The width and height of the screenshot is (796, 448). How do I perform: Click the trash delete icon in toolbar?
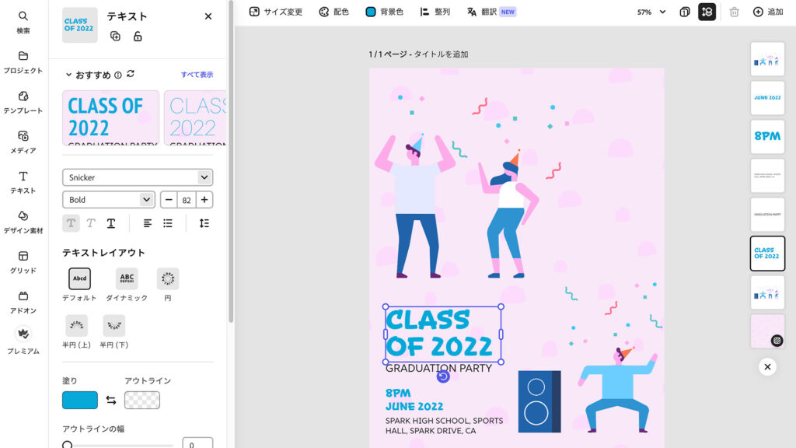(735, 12)
